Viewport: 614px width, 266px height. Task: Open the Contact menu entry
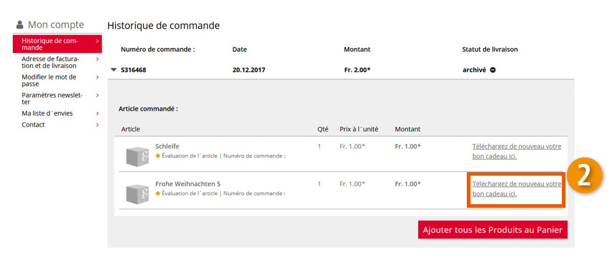click(x=33, y=125)
